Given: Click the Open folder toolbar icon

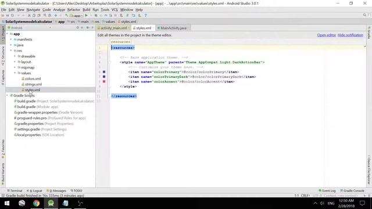Looking at the screenshot, I should pyautogui.click(x=2, y=16).
